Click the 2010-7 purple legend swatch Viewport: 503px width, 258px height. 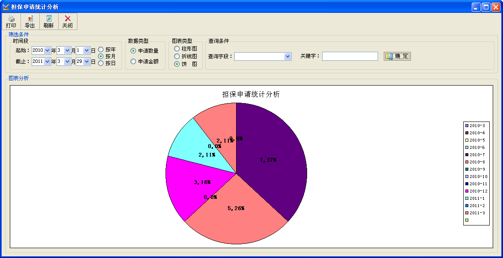coord(467,155)
